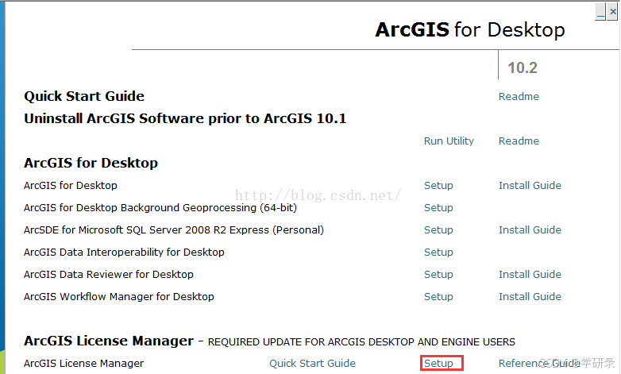The width and height of the screenshot is (621, 374).
Task: Click 'Uninstall ArcGIS Software prior to ArcGIS 10.1' heading
Action: (x=185, y=118)
